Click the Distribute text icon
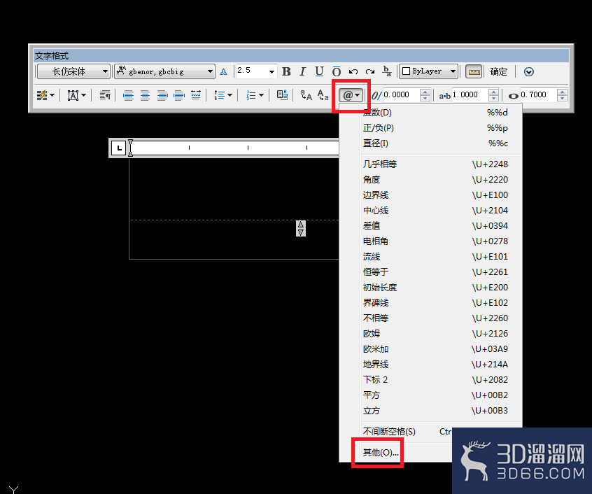The image size is (592, 494). tap(196, 94)
